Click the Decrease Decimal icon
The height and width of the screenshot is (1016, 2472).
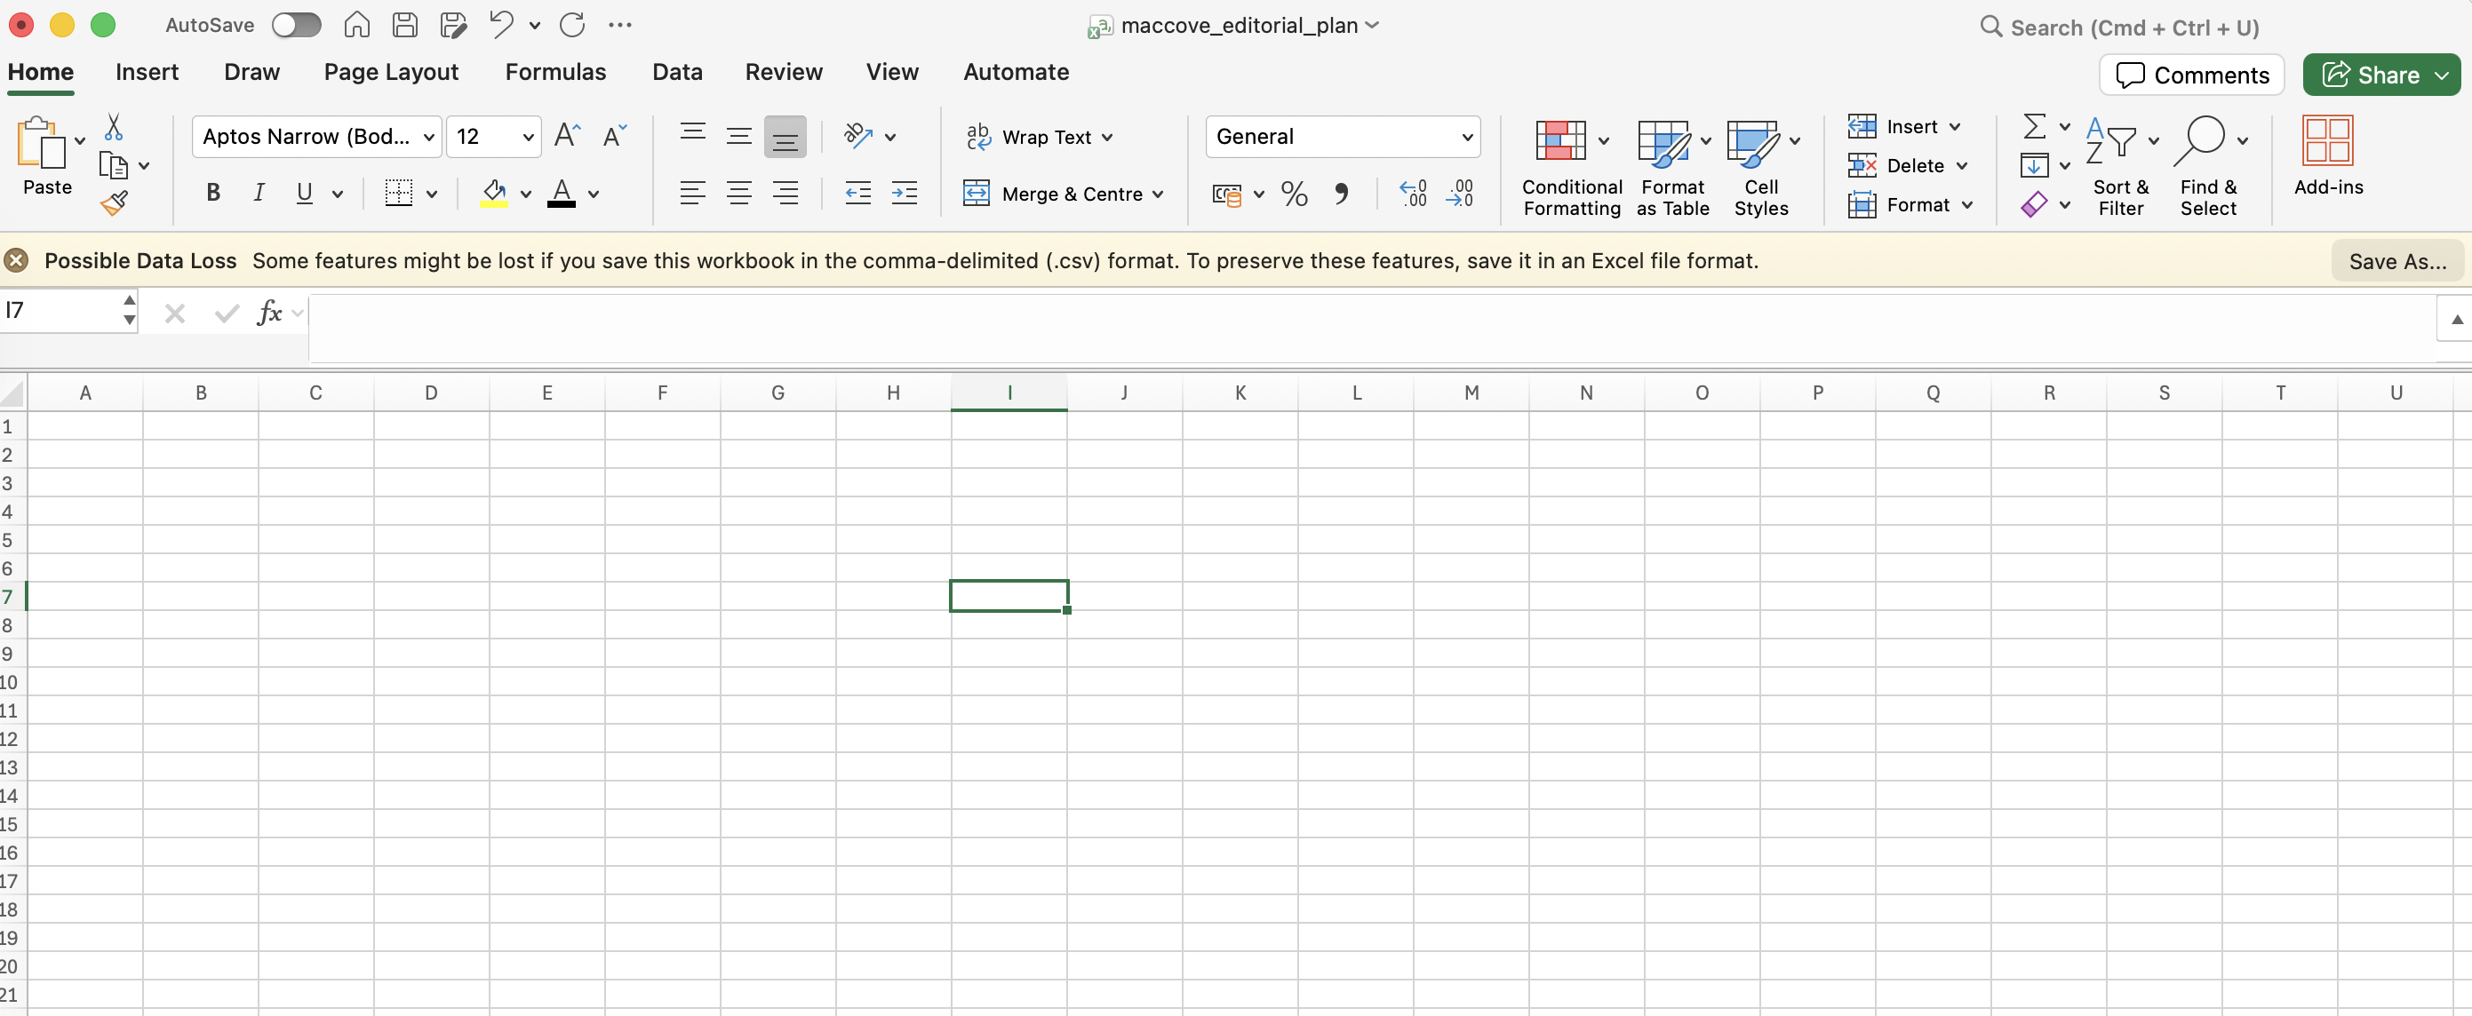(1460, 194)
